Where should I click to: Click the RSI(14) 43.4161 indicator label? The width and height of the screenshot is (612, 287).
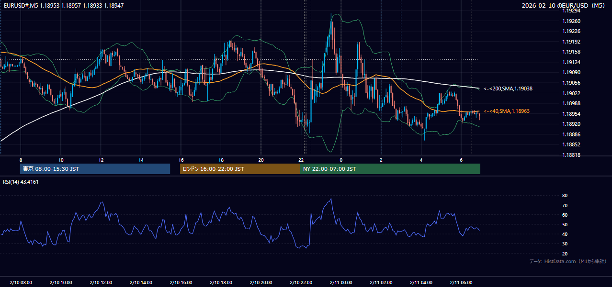click(21, 182)
